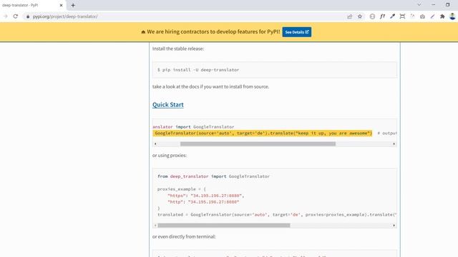Minimize the browser window
The width and height of the screenshot is (458, 257).
434,5
